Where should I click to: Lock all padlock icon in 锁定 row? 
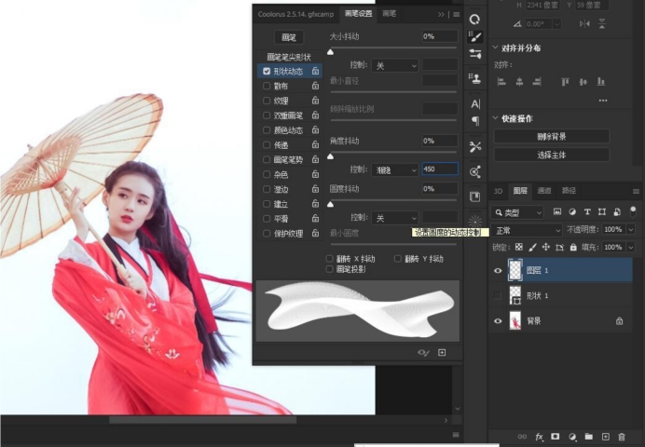click(x=573, y=247)
